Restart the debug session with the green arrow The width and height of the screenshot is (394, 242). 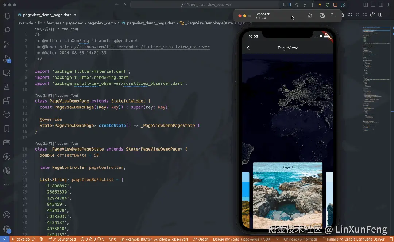click(328, 5)
